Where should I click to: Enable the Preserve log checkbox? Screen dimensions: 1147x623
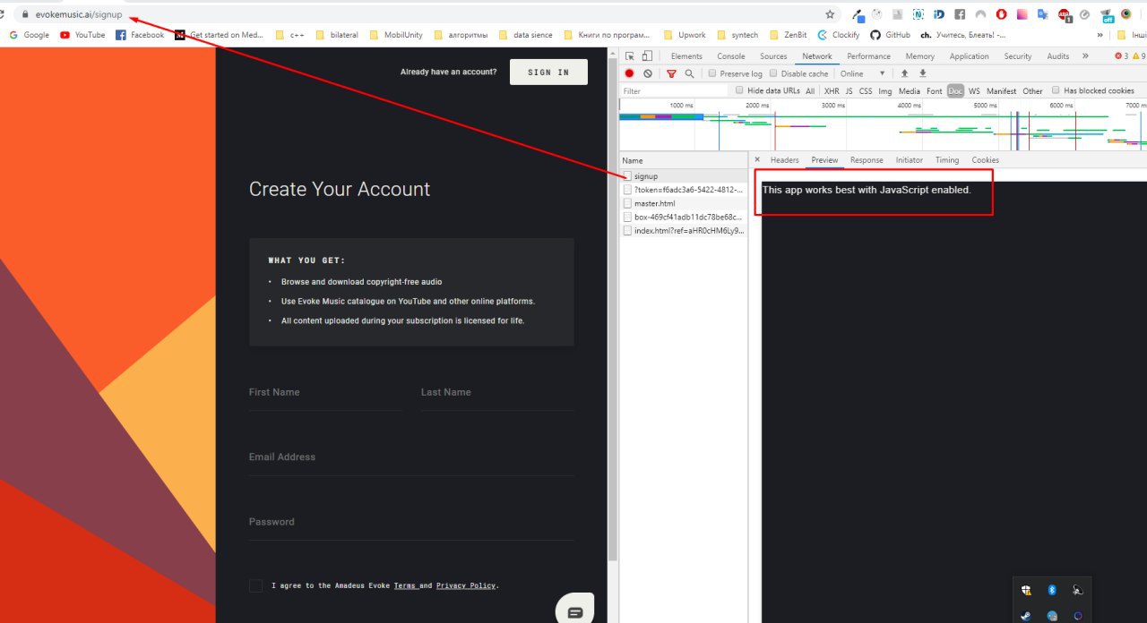click(x=712, y=73)
